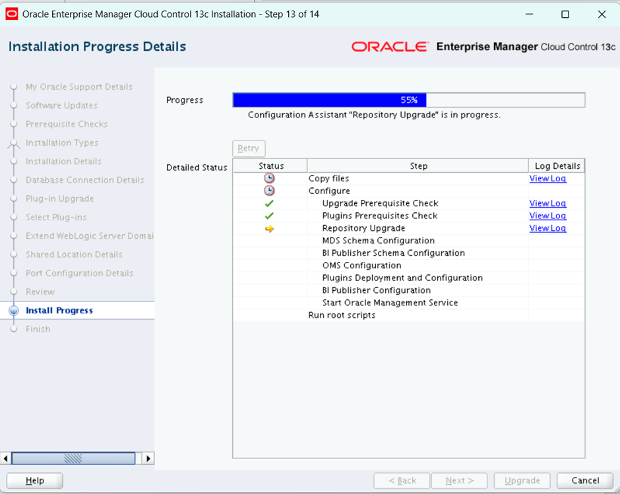Click the yellow arrow beside Repository Upgrade

(269, 228)
